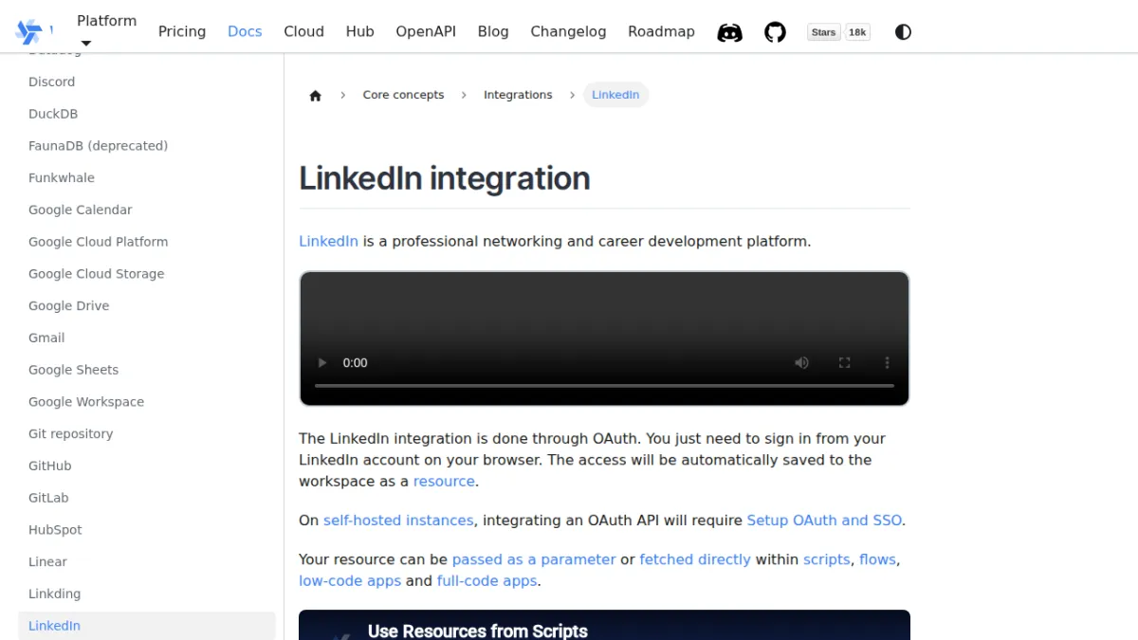Select Google Sheets sidebar item

click(147, 370)
